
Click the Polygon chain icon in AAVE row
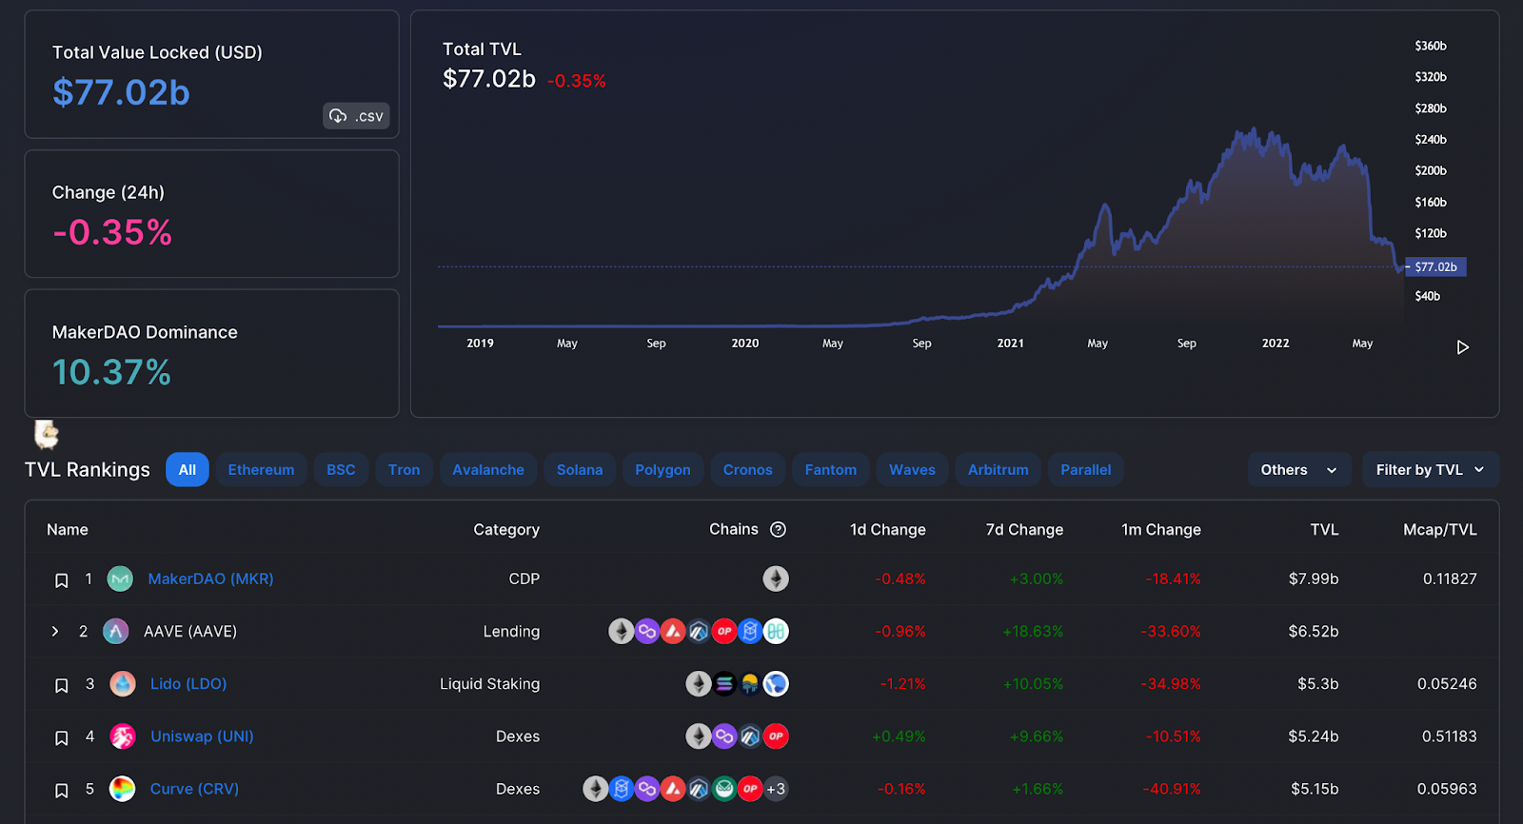point(647,631)
